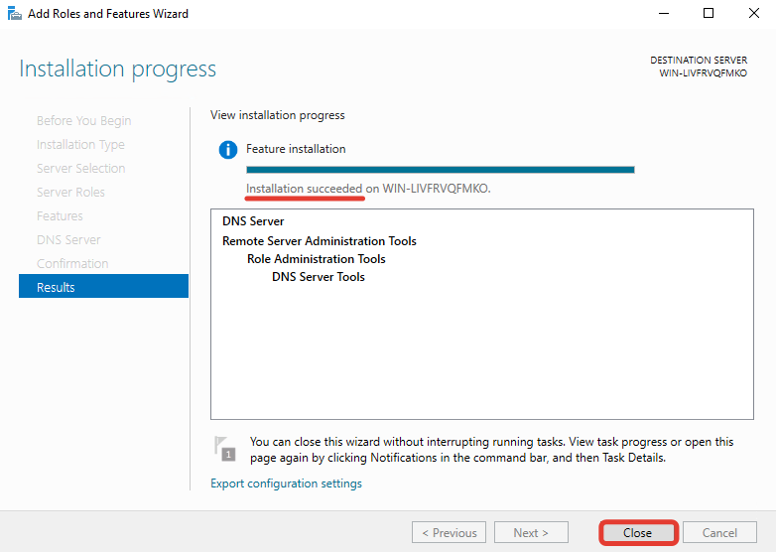Click the notifications flag icon
The width and height of the screenshot is (776, 552).
(224, 449)
